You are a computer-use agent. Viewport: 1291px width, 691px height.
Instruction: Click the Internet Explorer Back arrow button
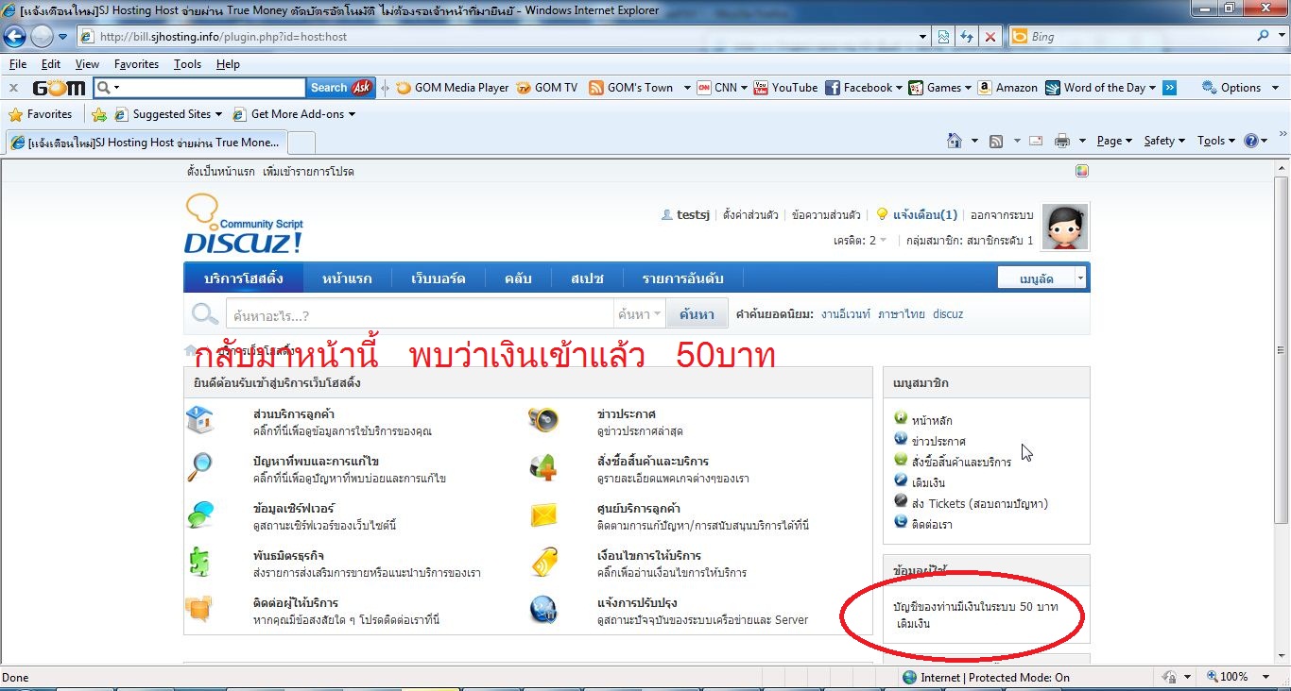pos(15,37)
